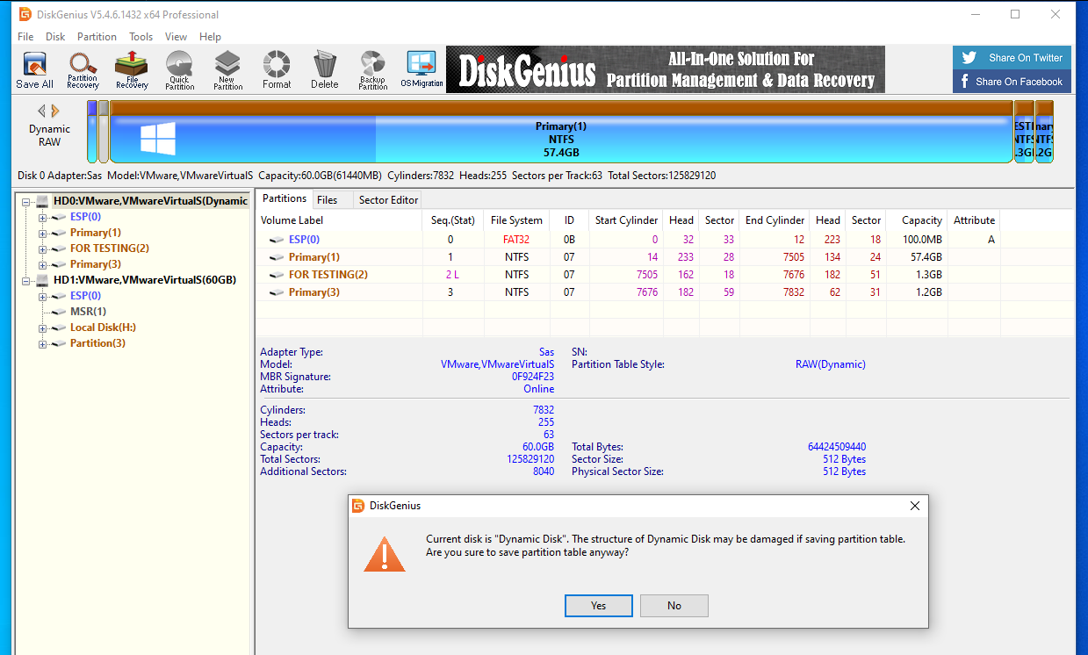Click the New Partition icon
The height and width of the screenshot is (655, 1088).
227,70
